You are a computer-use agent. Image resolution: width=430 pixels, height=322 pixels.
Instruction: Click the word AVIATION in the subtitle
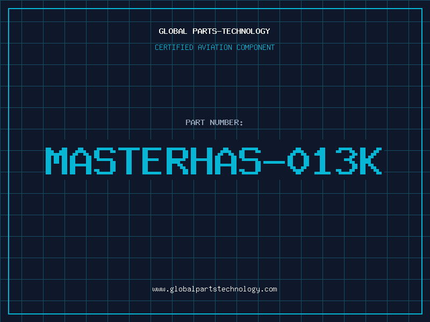point(215,47)
